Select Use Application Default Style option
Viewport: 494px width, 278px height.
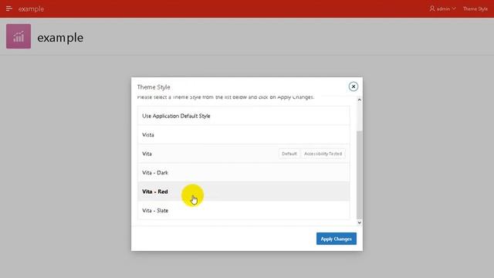[x=244, y=116]
